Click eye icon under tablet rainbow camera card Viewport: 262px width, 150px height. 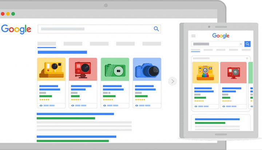[x=196, y=106]
